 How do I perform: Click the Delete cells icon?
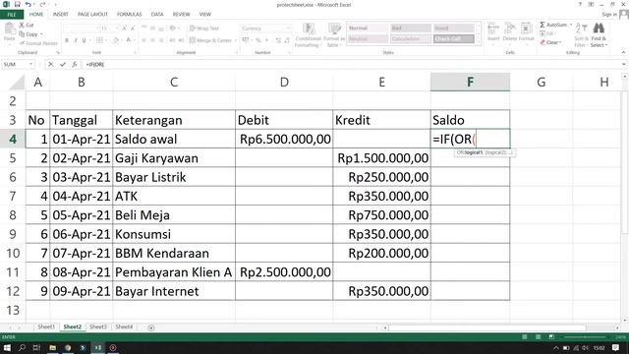click(509, 29)
